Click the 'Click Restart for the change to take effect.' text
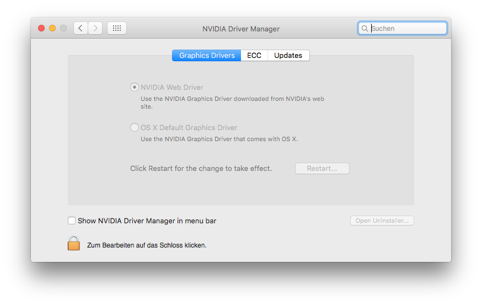 click(x=201, y=168)
